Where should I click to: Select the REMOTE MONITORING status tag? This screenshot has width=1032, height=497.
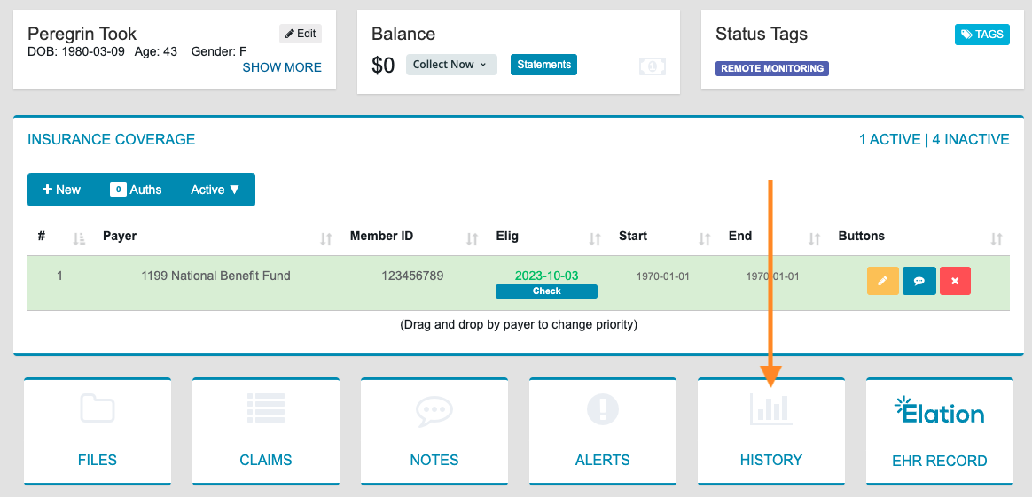coord(772,68)
